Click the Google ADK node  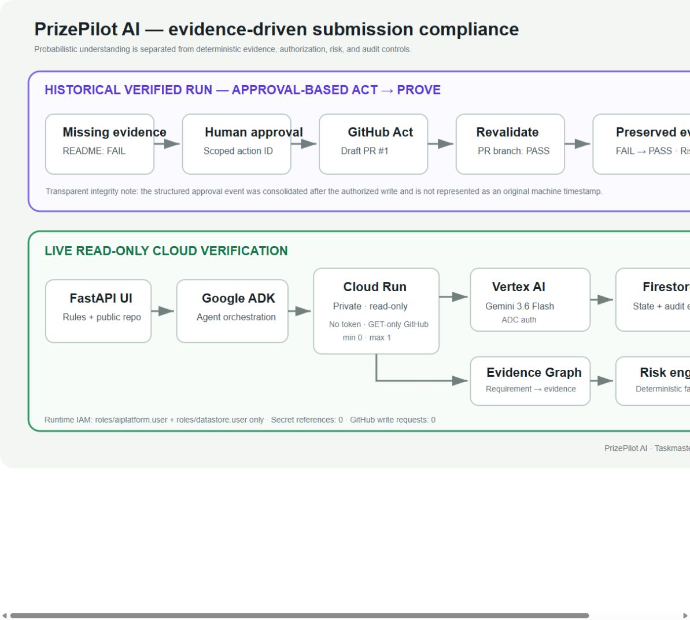click(x=233, y=311)
